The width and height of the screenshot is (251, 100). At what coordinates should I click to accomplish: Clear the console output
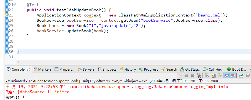click(207, 76)
